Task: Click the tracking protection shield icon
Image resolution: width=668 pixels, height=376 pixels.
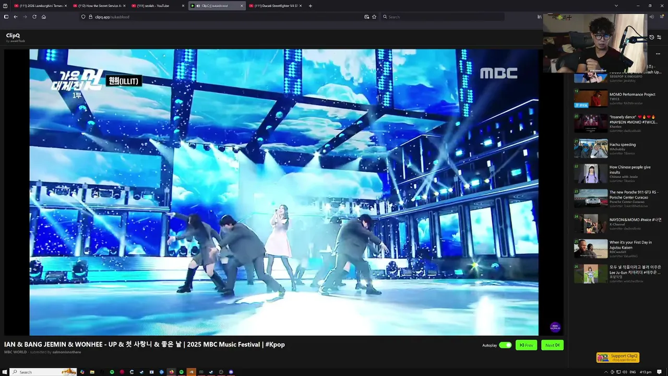Action: point(83,17)
